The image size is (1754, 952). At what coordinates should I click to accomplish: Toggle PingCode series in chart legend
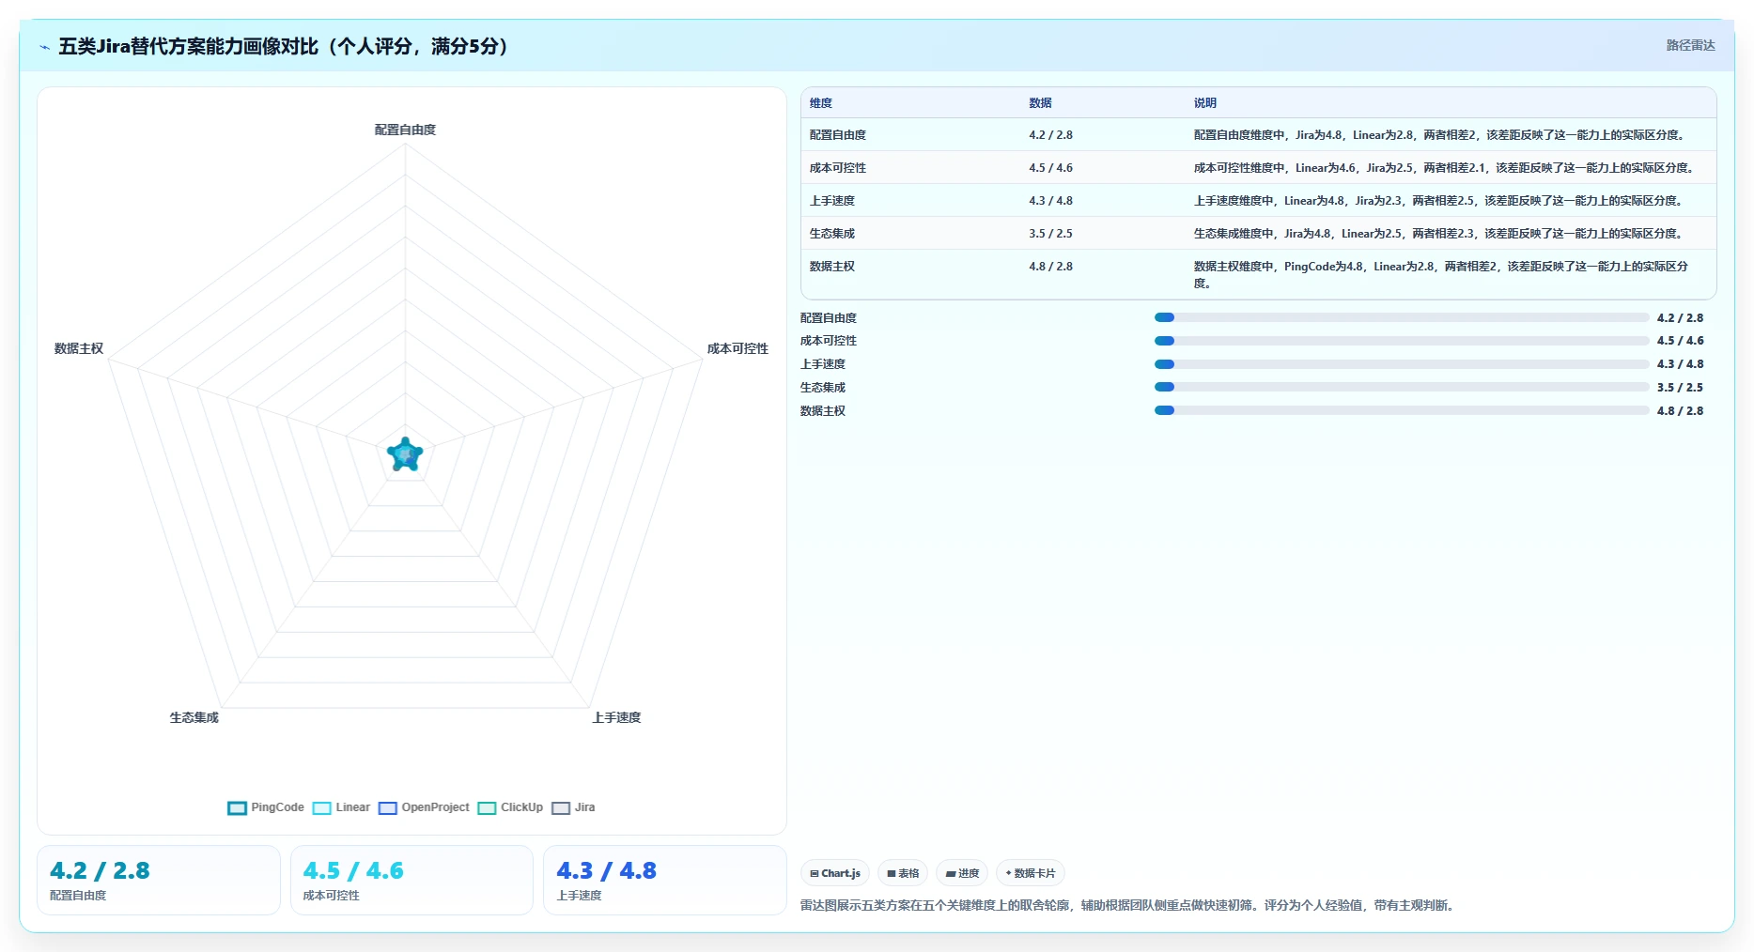point(266,807)
